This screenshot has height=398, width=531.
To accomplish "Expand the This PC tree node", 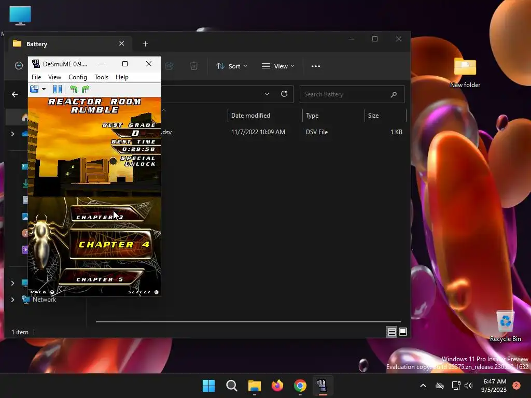I will (x=13, y=283).
